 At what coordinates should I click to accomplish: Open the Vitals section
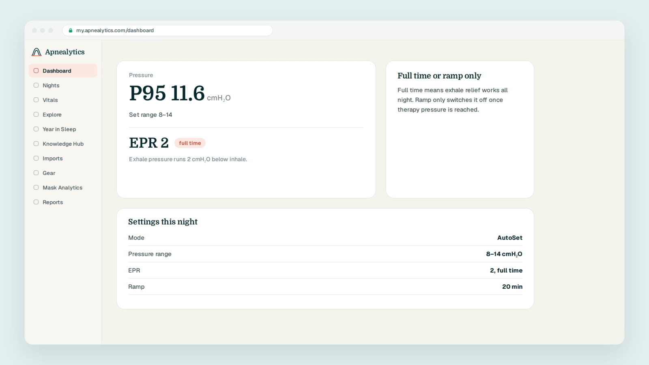click(x=63, y=100)
